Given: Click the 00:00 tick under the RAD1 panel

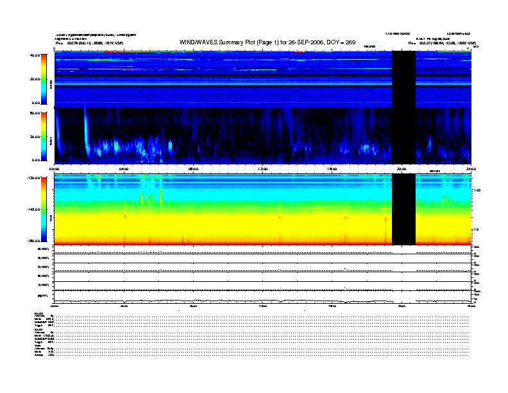Looking at the screenshot, I should coord(54,169).
